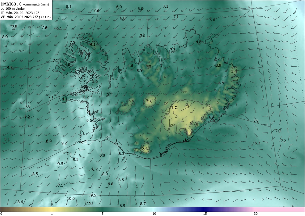Click the initial time 'IT: Mán. 20. 02. 2023 12Z'
305x216 pixels.
[x=20, y=13]
